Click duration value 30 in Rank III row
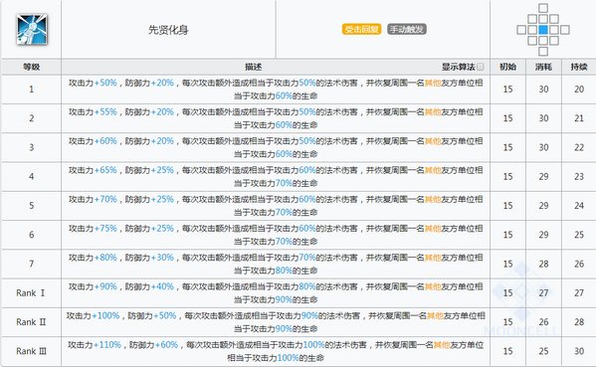Screen dimensions: 596x367 click(x=579, y=351)
